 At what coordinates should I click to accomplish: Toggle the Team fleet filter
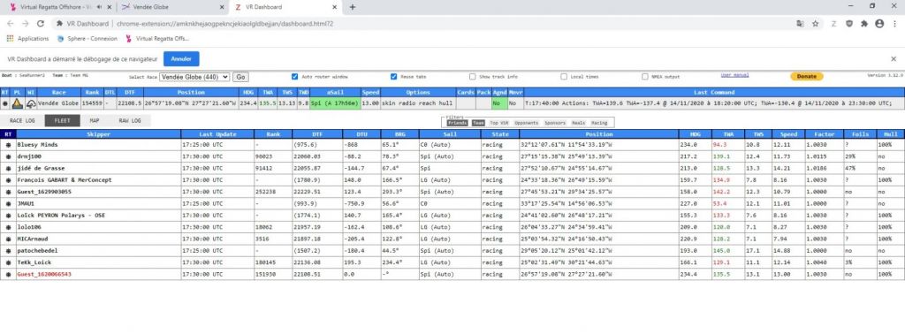[x=478, y=123]
